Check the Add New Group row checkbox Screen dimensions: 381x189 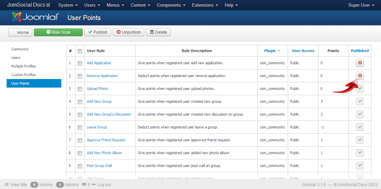tap(80, 102)
